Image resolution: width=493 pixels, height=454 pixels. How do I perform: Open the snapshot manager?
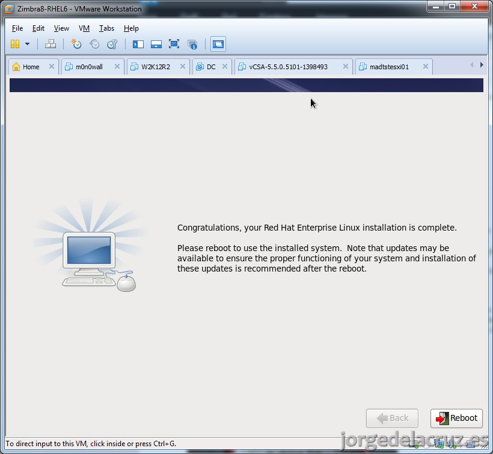112,44
